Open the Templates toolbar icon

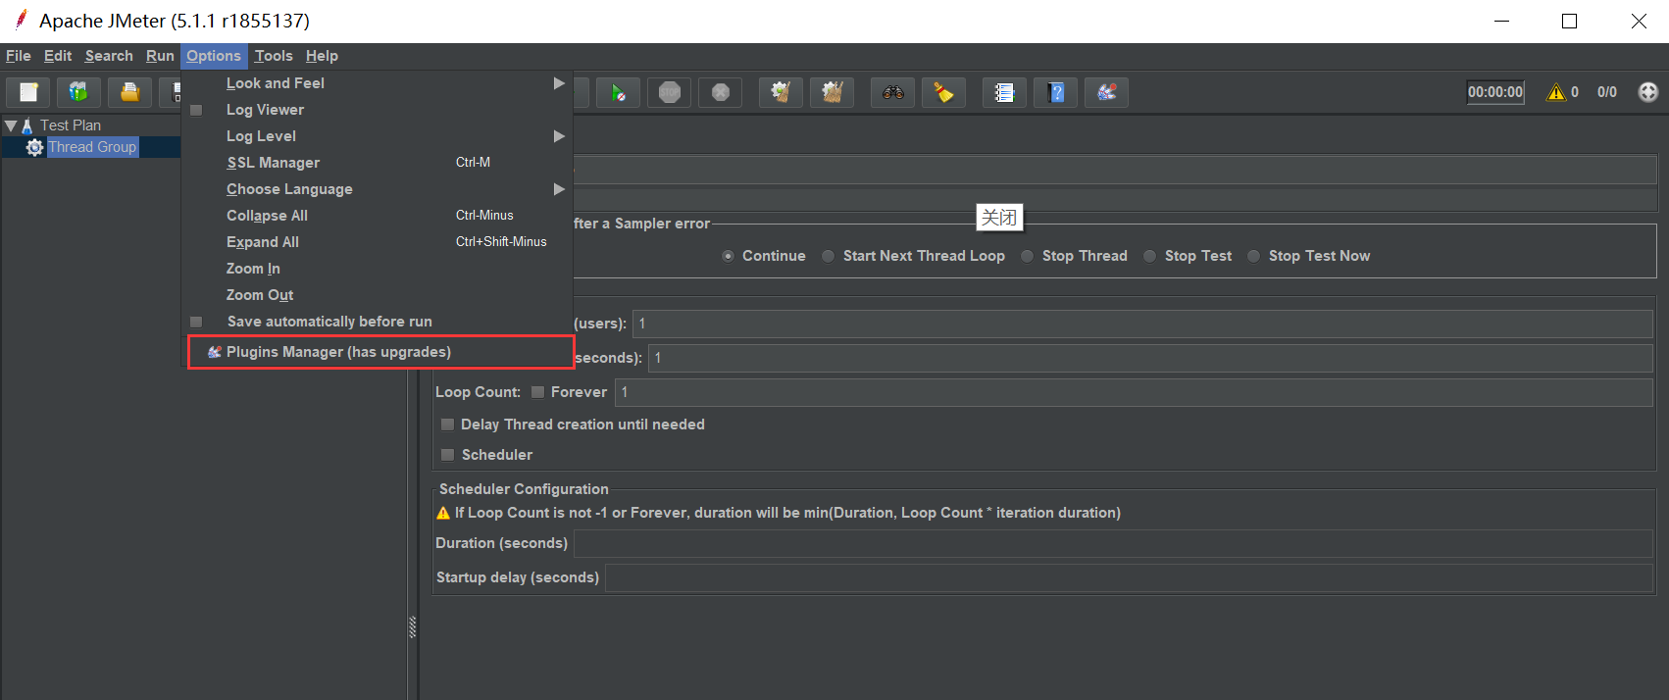pos(78,92)
